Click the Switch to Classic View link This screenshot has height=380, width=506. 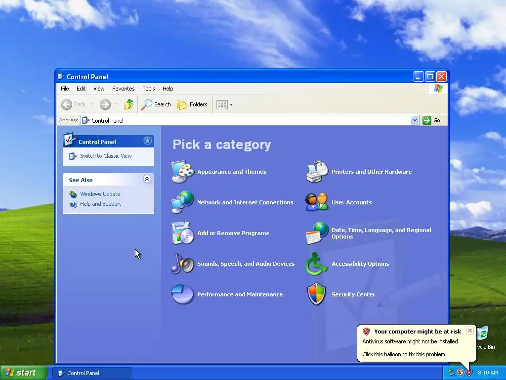[106, 156]
